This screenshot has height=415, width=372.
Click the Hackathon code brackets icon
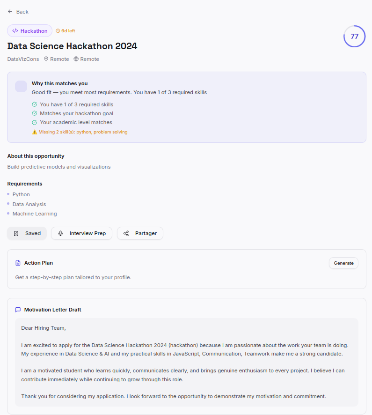click(15, 31)
